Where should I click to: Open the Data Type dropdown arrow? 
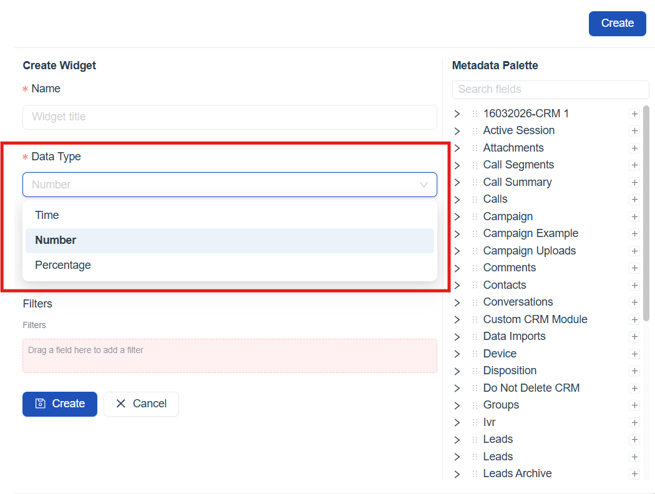[424, 185]
